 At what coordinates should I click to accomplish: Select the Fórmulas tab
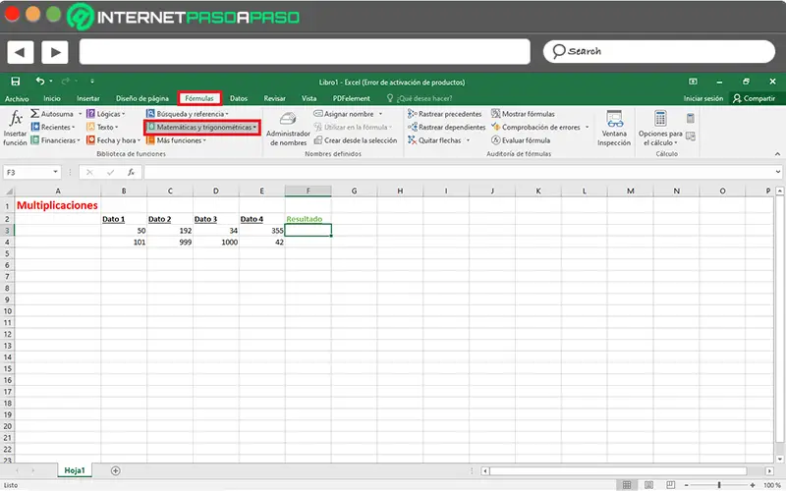point(199,99)
